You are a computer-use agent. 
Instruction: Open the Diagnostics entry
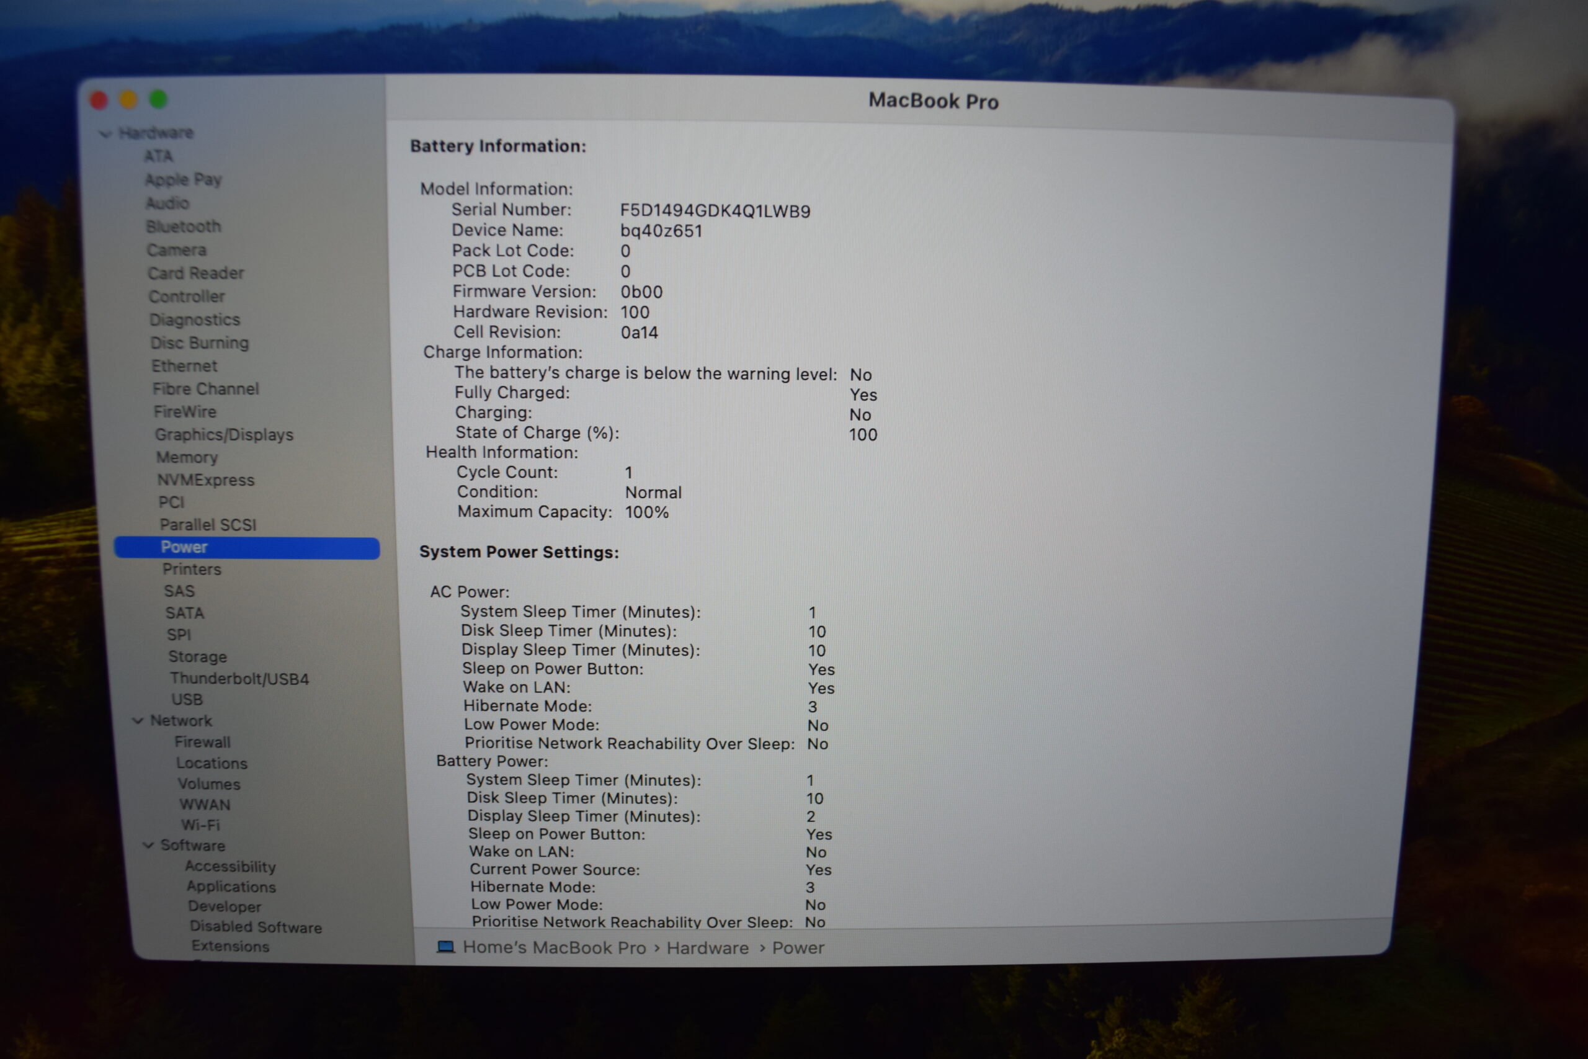[194, 319]
